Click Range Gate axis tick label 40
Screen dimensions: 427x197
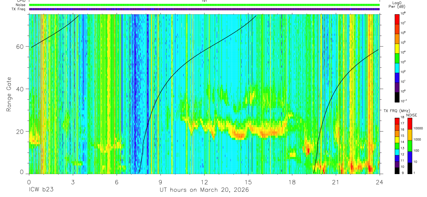pyautogui.click(x=20, y=89)
